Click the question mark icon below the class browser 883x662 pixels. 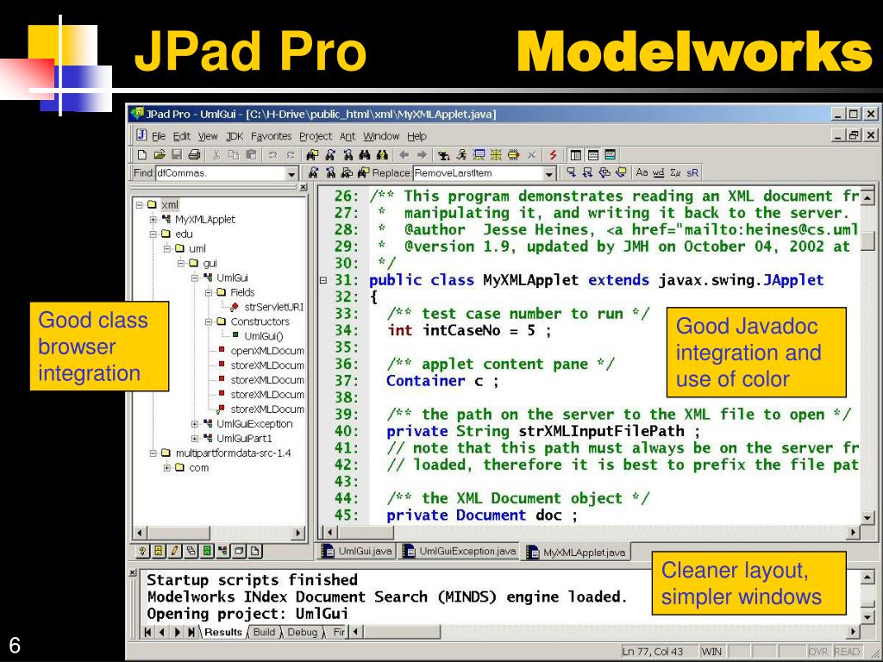click(142, 551)
